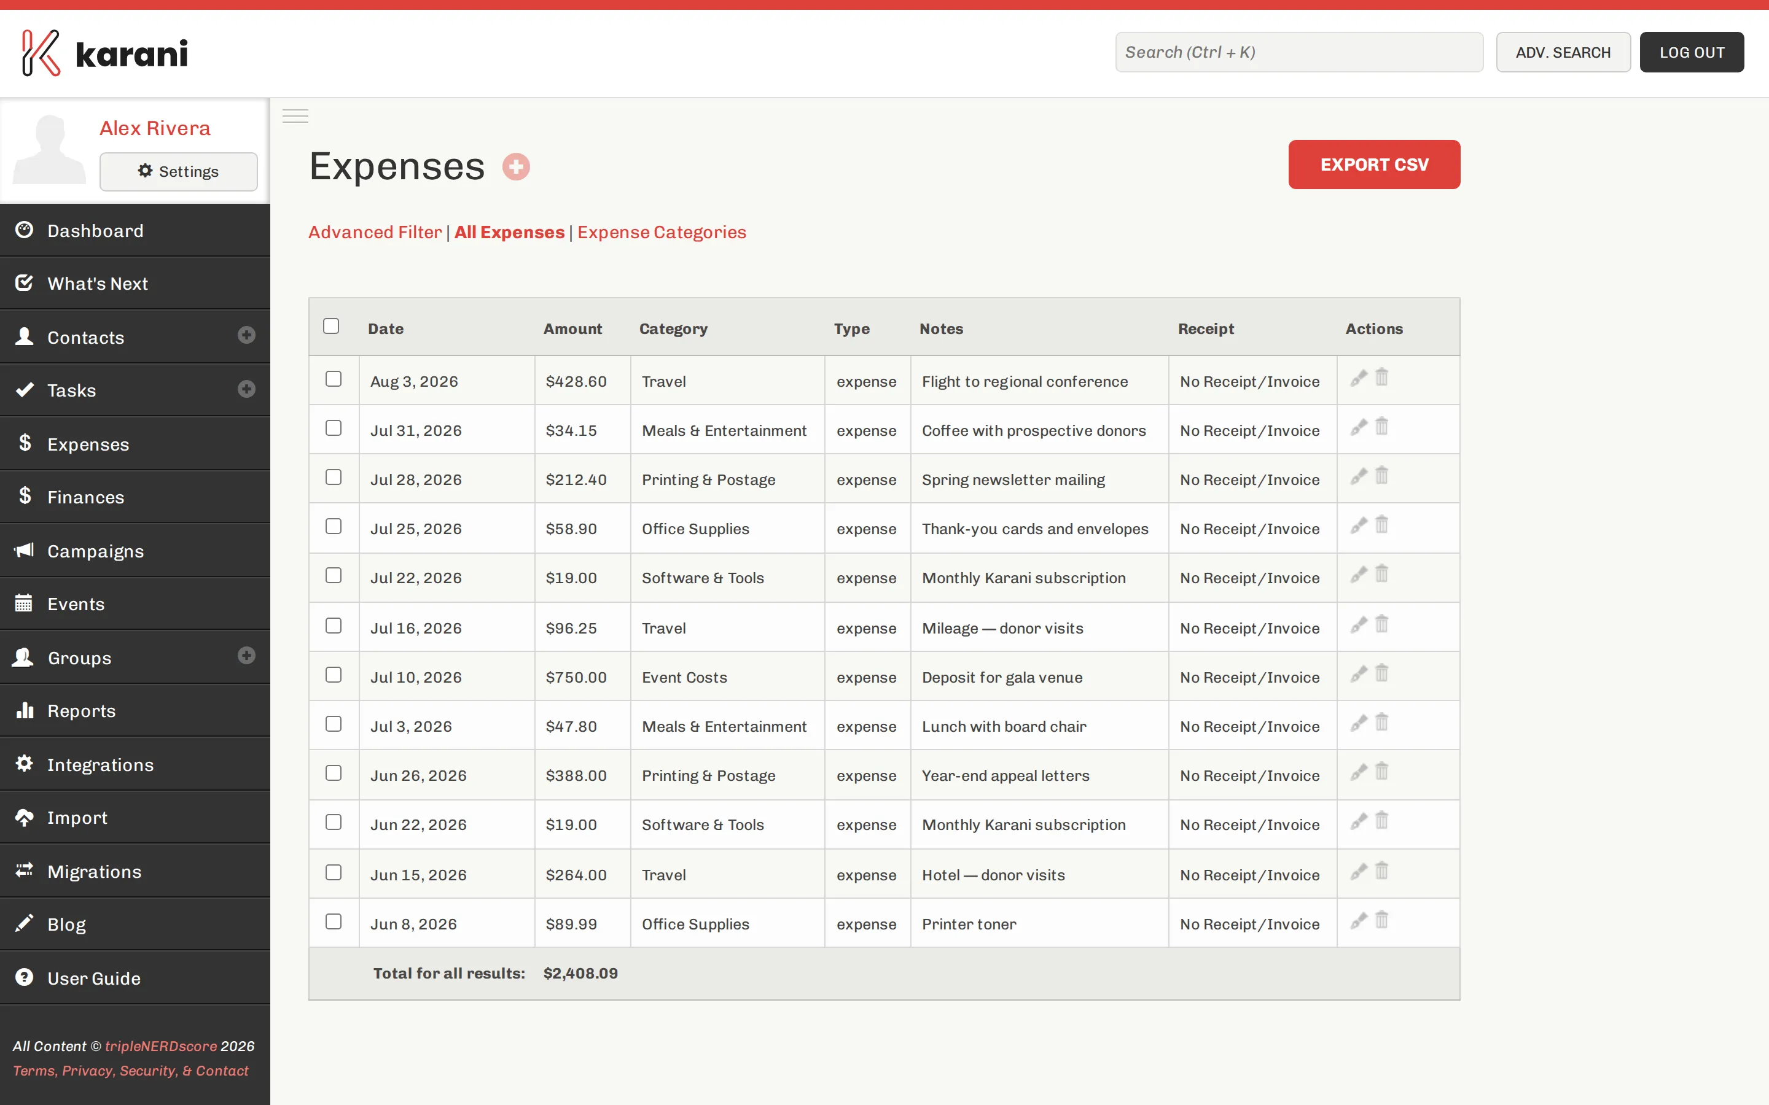This screenshot has height=1105, width=1769.
Task: Check the Jul 16, 2026 expense row
Action: [x=334, y=626]
